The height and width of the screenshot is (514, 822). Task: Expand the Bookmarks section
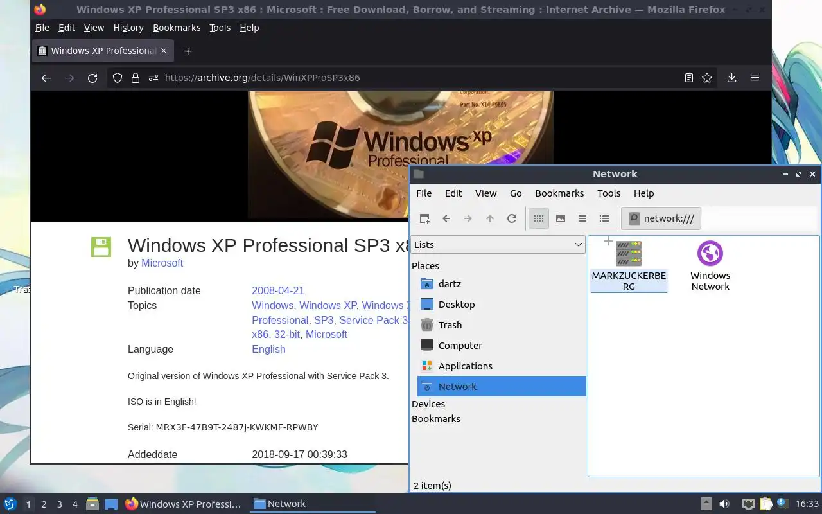(x=436, y=419)
